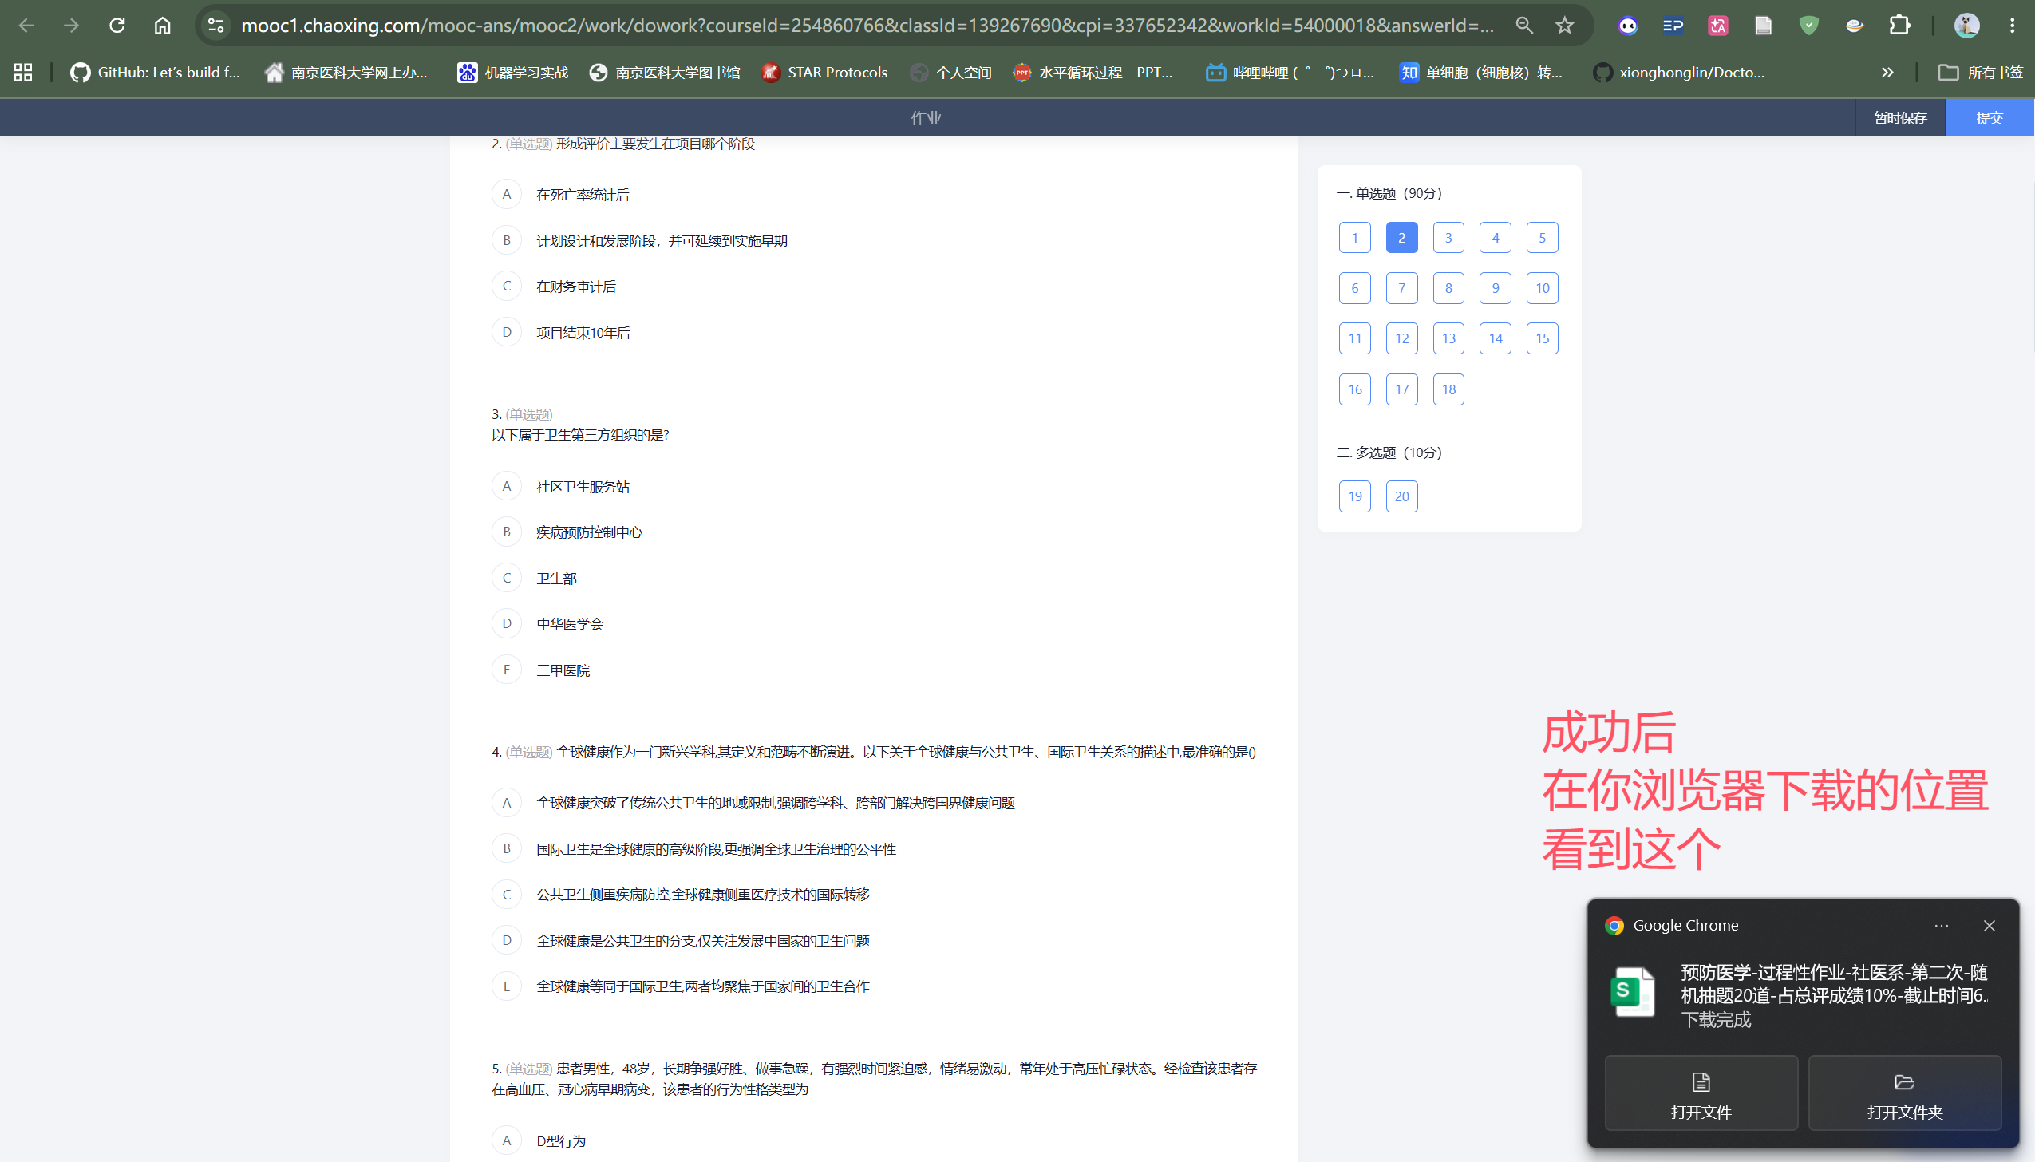Jump to question 10 in navigator

click(1543, 288)
